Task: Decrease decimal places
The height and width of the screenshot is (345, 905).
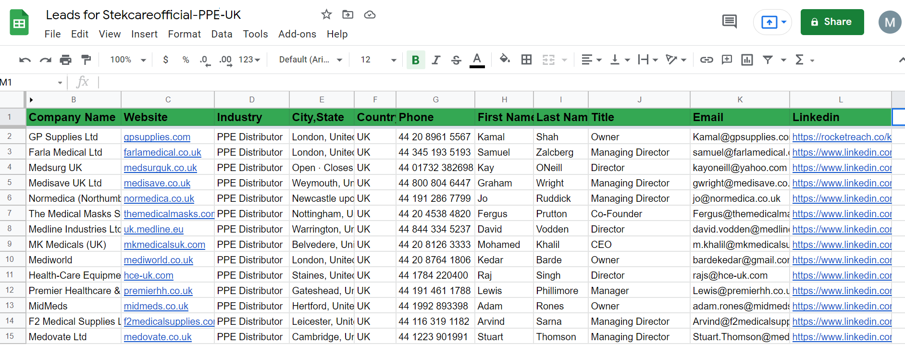Action: tap(205, 60)
